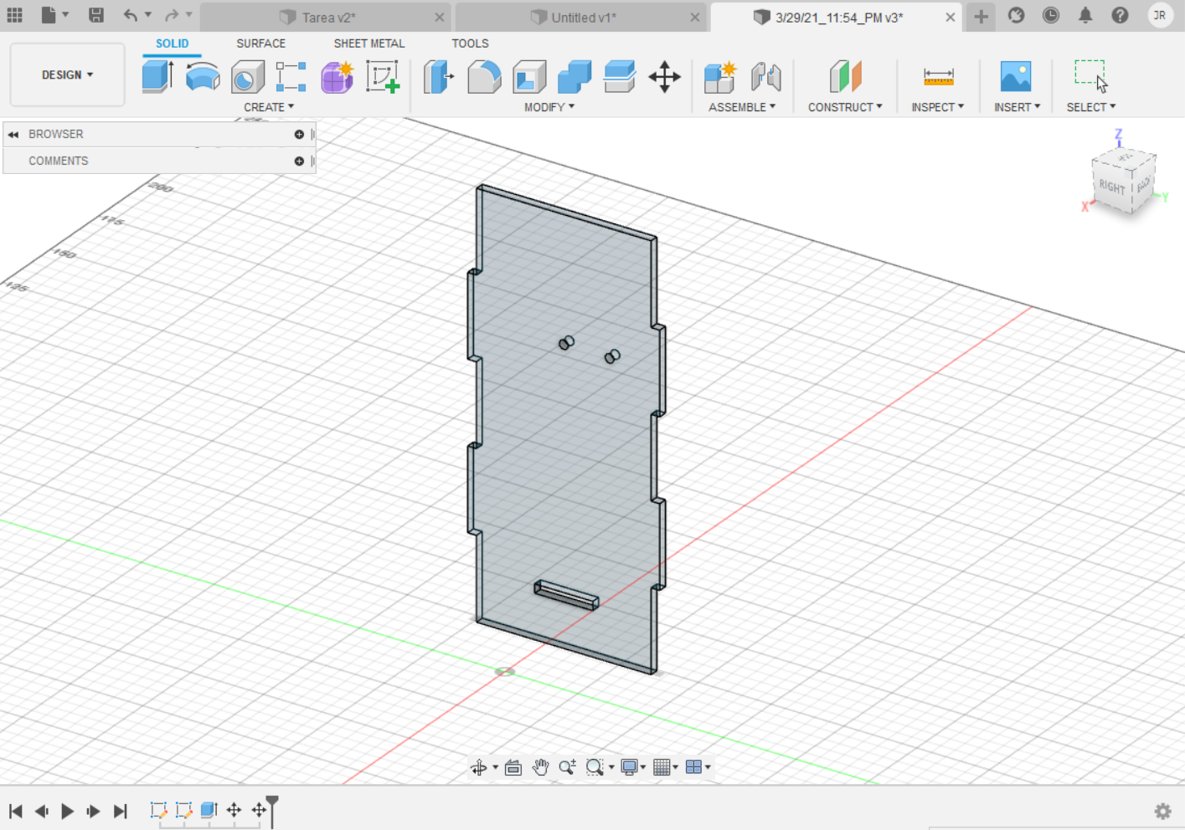This screenshot has height=830, width=1185.
Task: Open Grid and Snaps settings icon
Action: point(662,767)
